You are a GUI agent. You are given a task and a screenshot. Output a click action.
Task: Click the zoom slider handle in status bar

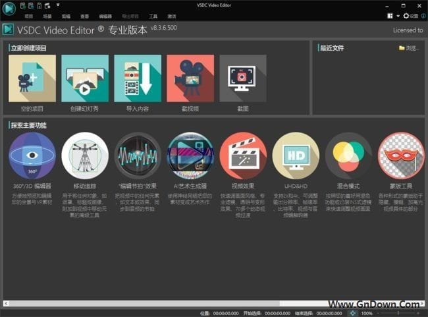pyautogui.click(x=398, y=313)
